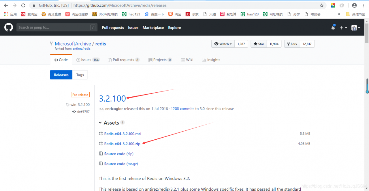Open the 天猫 bookmark
Image resolution: width=369 pixels, height=191 pixels.
tap(210, 14)
